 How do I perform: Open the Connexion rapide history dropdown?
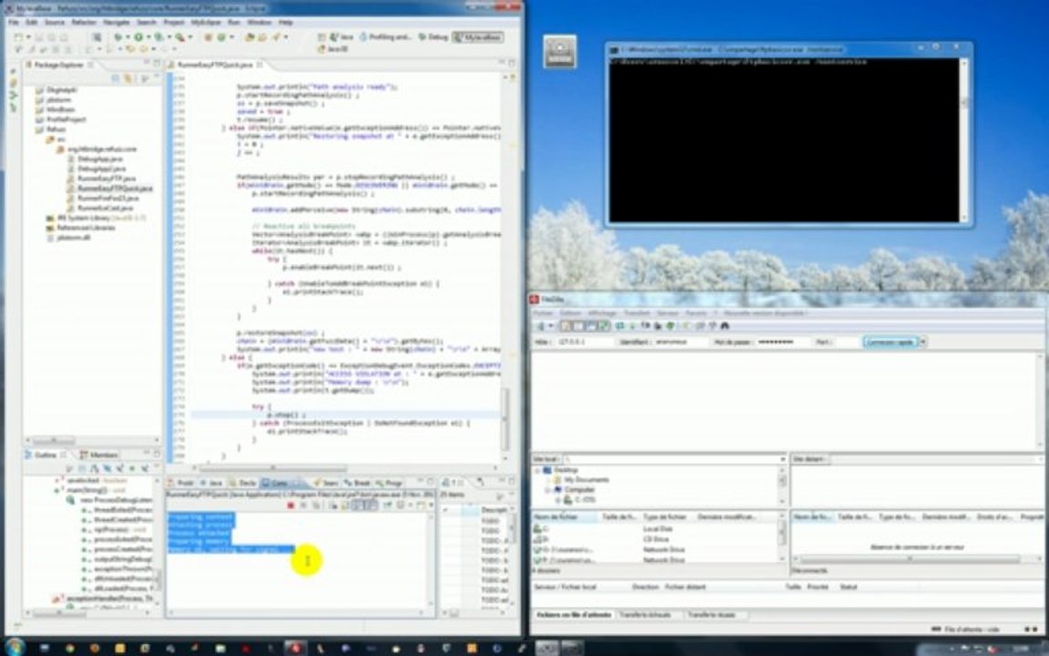[x=922, y=342]
